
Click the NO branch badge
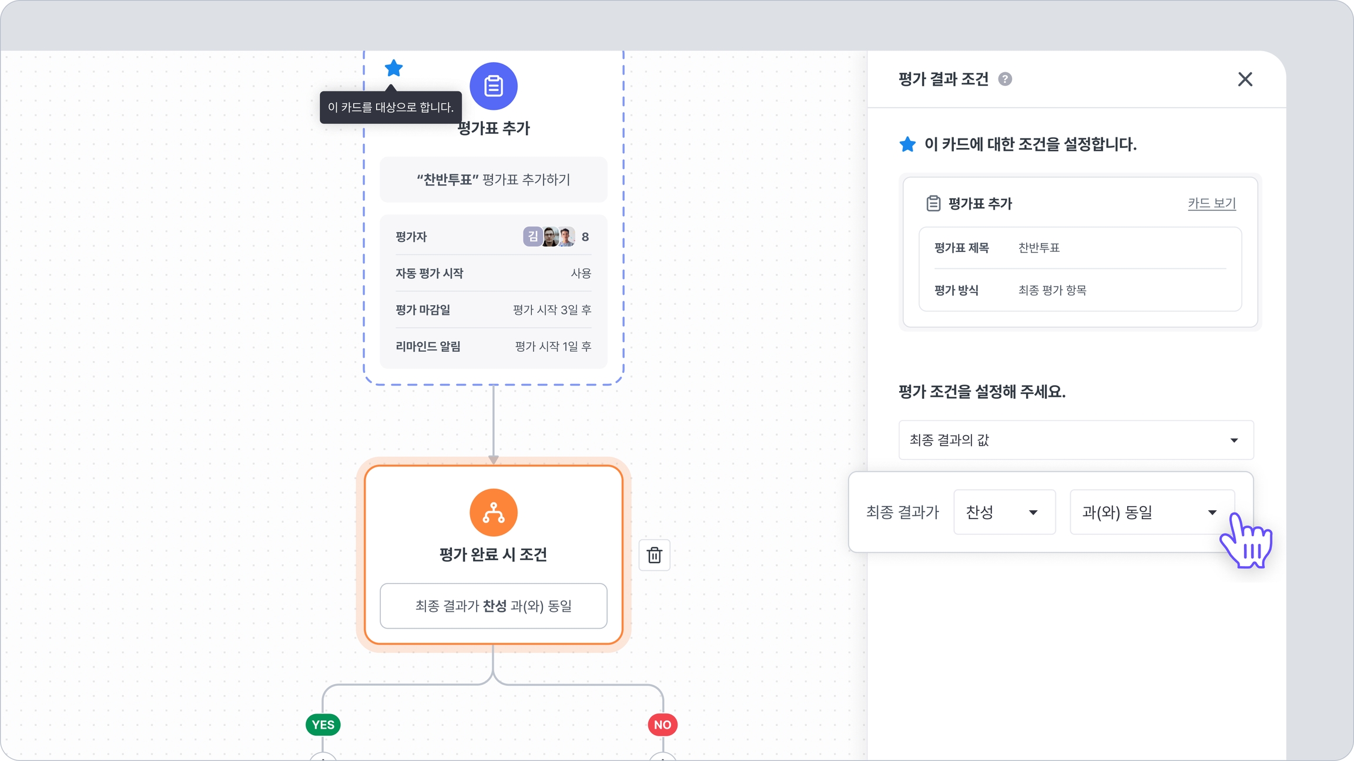[662, 725]
